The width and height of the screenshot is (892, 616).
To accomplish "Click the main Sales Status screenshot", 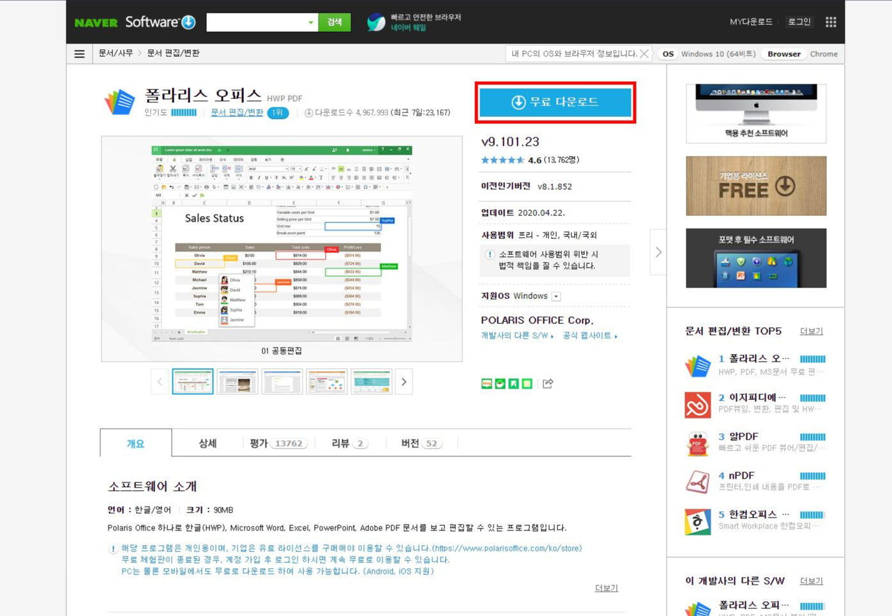I will coord(282,243).
